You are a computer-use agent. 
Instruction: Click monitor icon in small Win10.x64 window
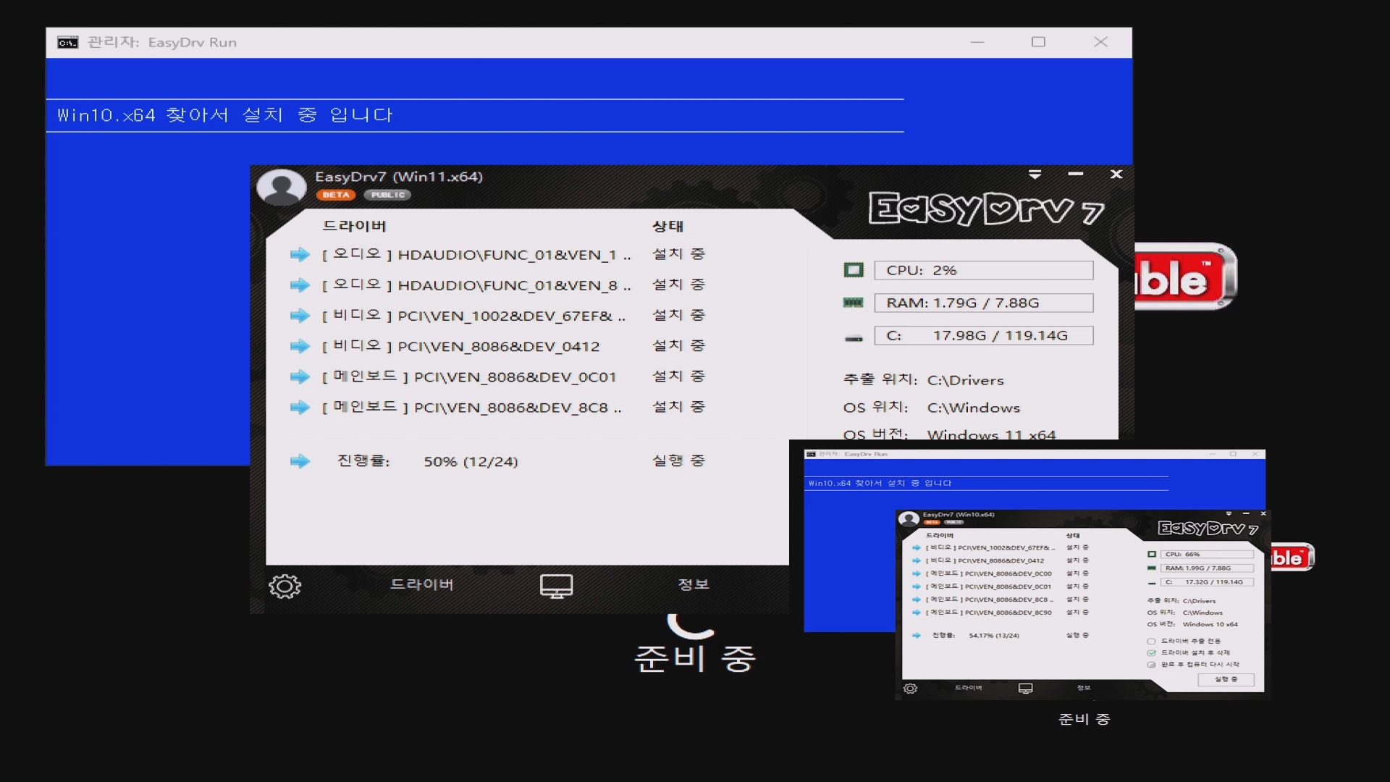click(1026, 689)
